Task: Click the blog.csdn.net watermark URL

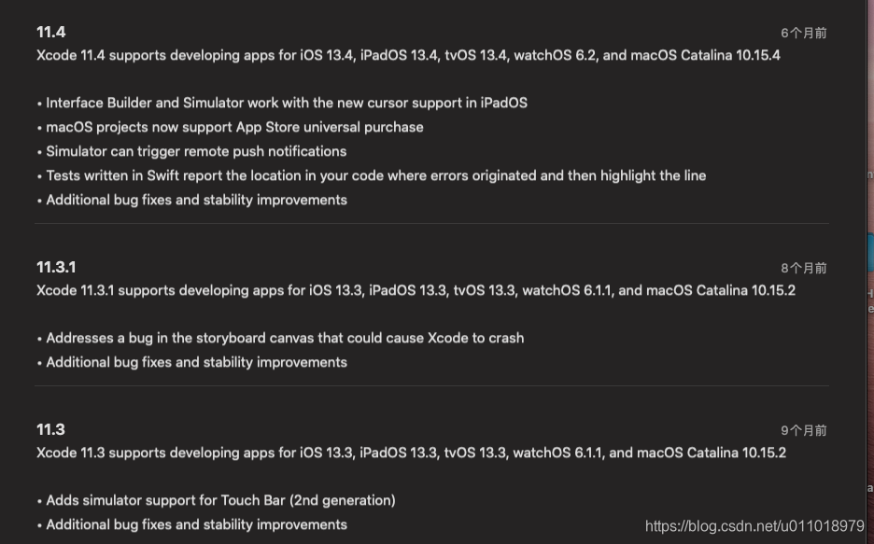Action: tap(754, 526)
